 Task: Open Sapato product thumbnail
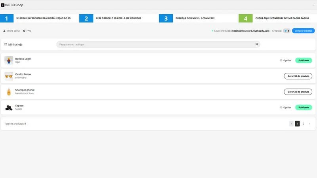point(9,107)
